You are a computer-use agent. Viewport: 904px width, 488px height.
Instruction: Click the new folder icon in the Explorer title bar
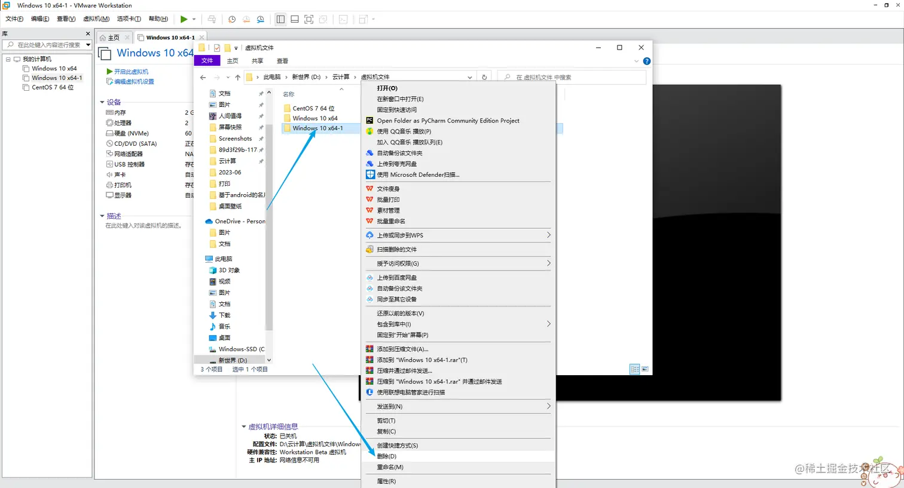click(227, 48)
